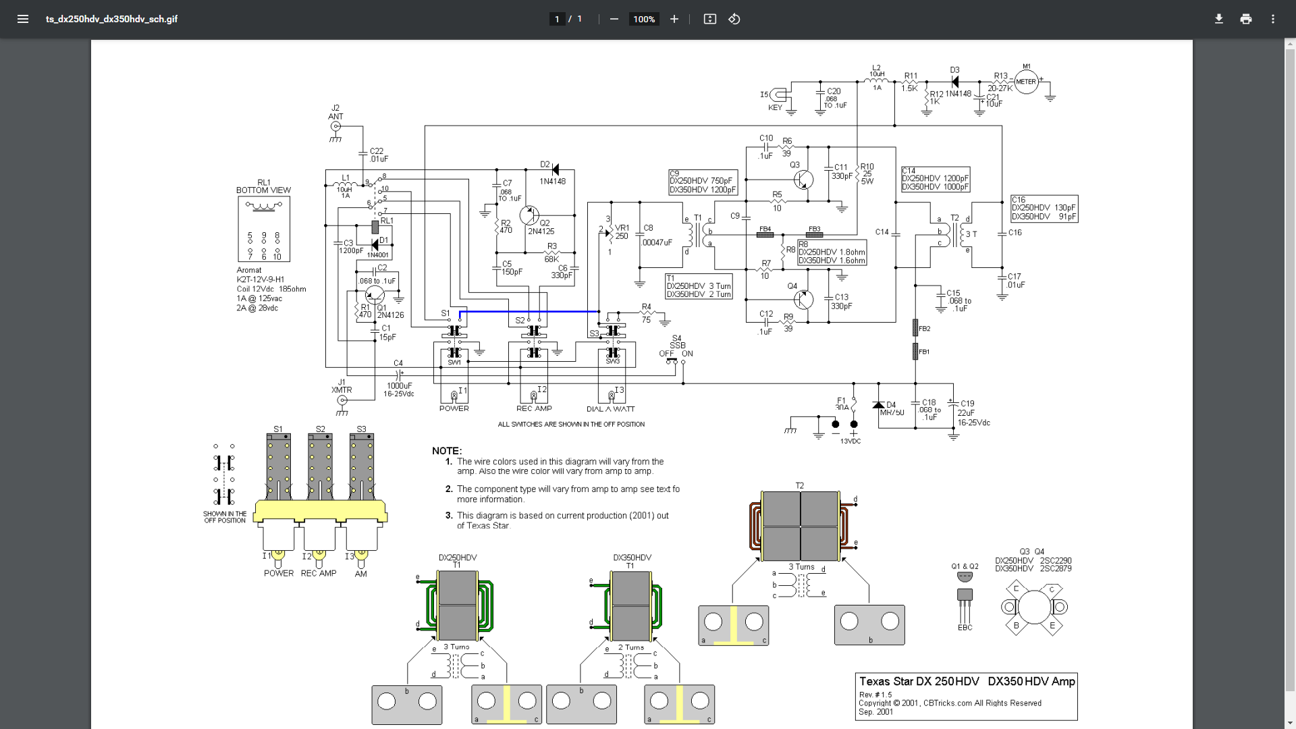
Task: Print the document
Action: pos(1245,19)
